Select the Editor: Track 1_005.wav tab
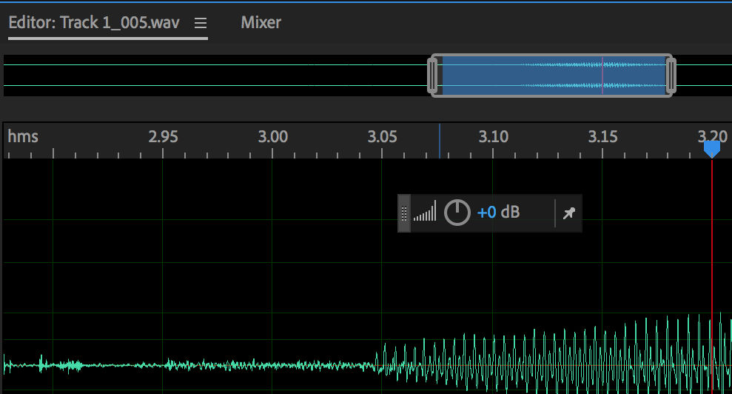The width and height of the screenshot is (732, 394). [94, 22]
